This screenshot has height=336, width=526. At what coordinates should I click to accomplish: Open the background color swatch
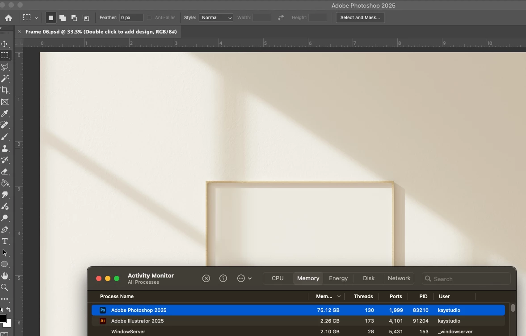tap(8, 323)
